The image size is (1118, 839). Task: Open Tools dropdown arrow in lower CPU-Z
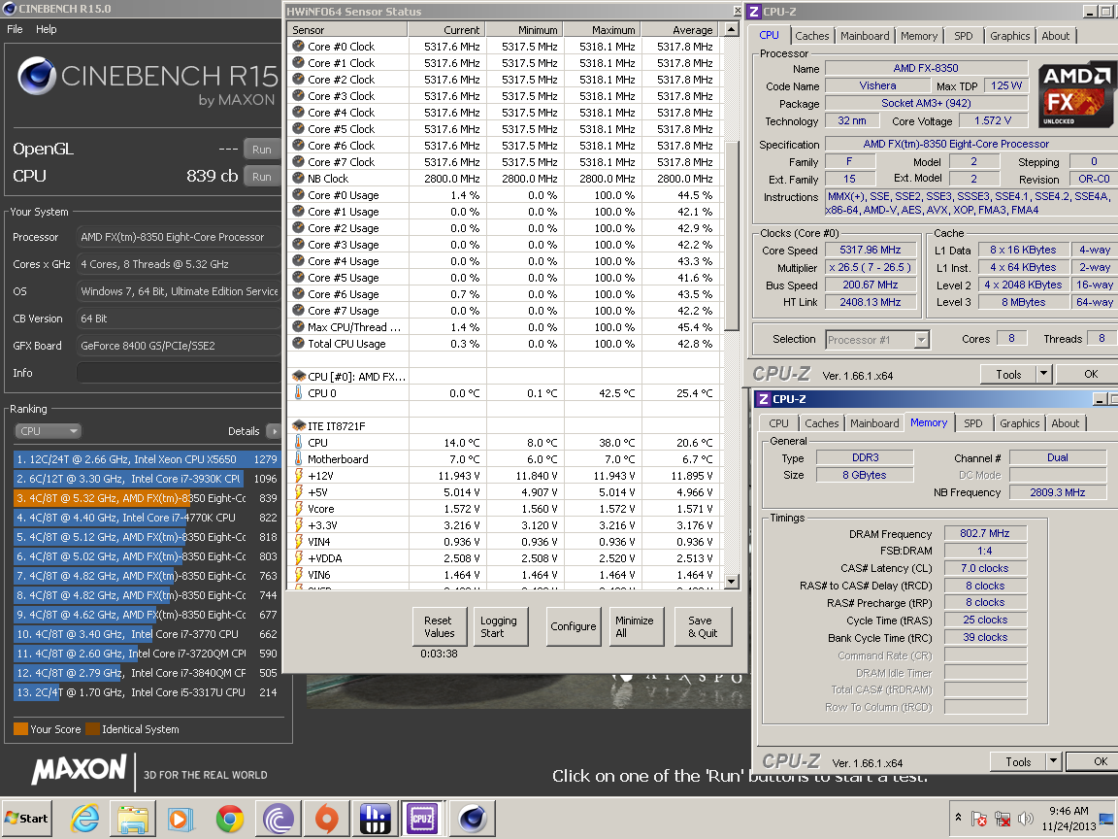click(x=1053, y=762)
